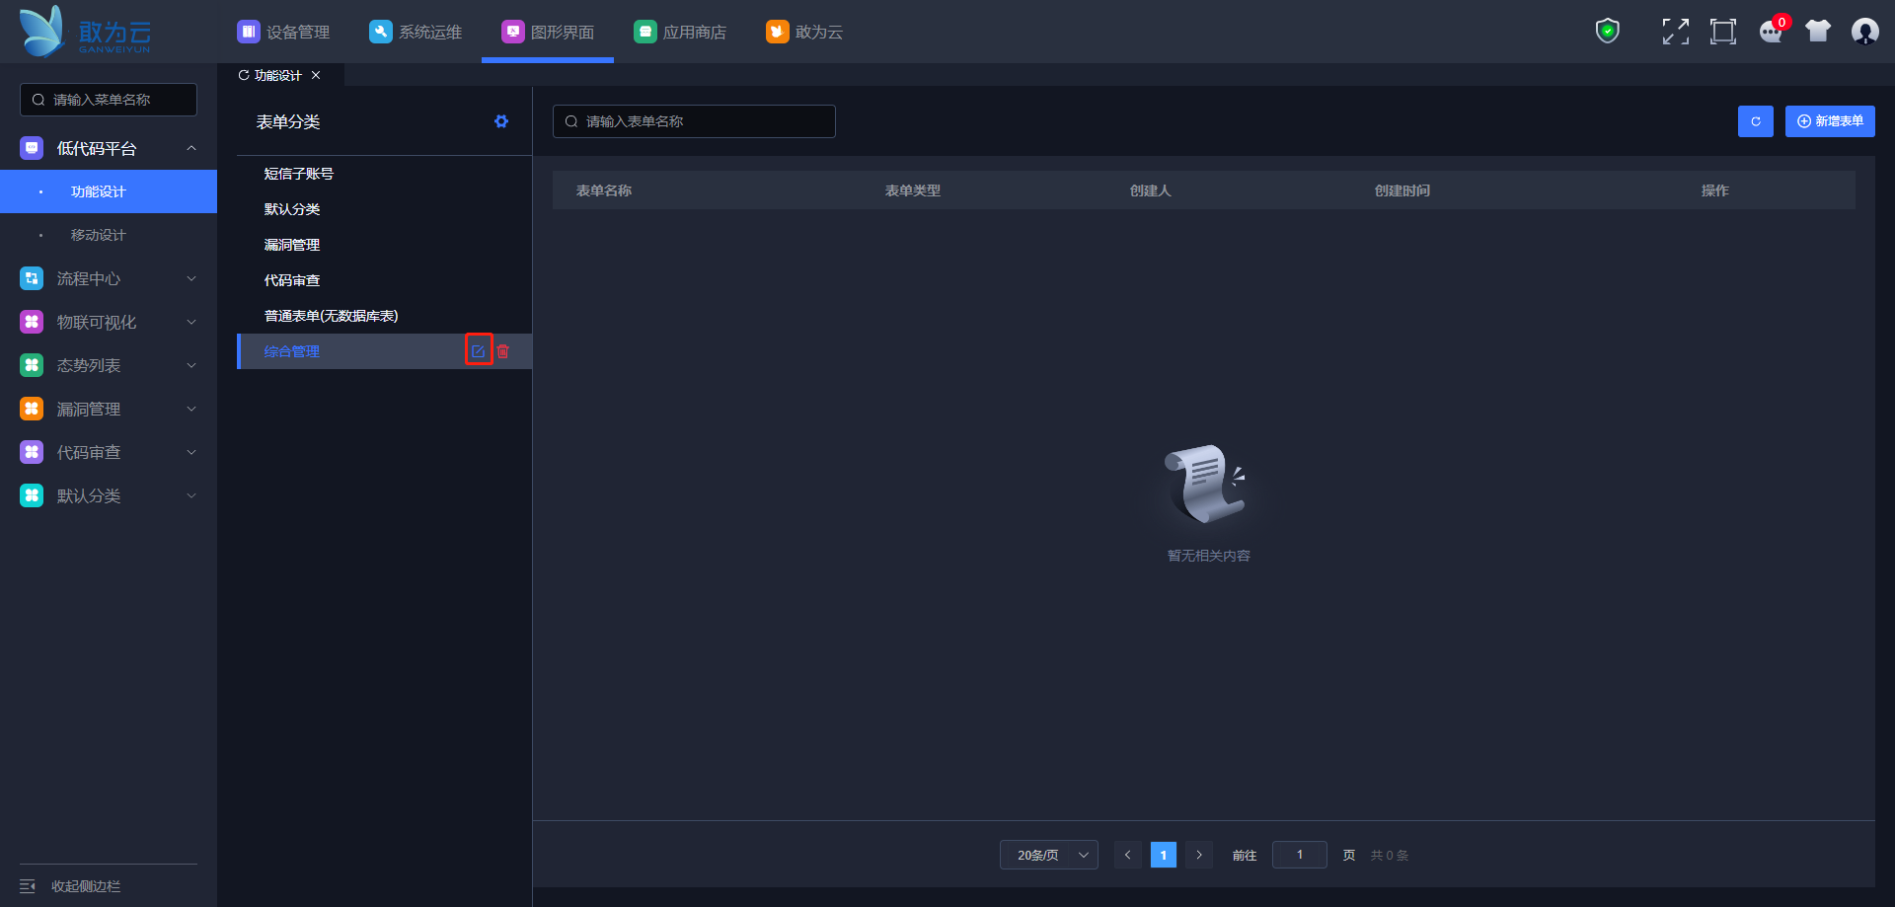Open the 图形界面 top menu
The width and height of the screenshot is (1895, 907).
[x=548, y=32]
